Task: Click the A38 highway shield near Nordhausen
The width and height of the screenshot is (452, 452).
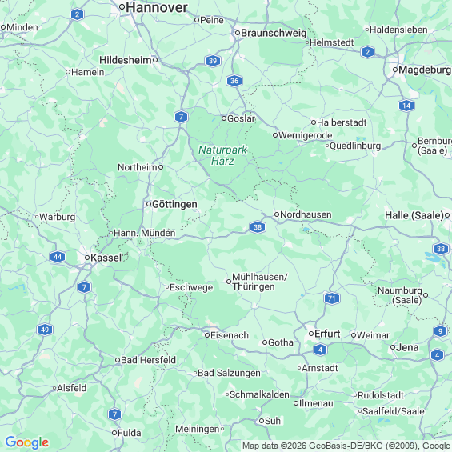Action: point(258,227)
